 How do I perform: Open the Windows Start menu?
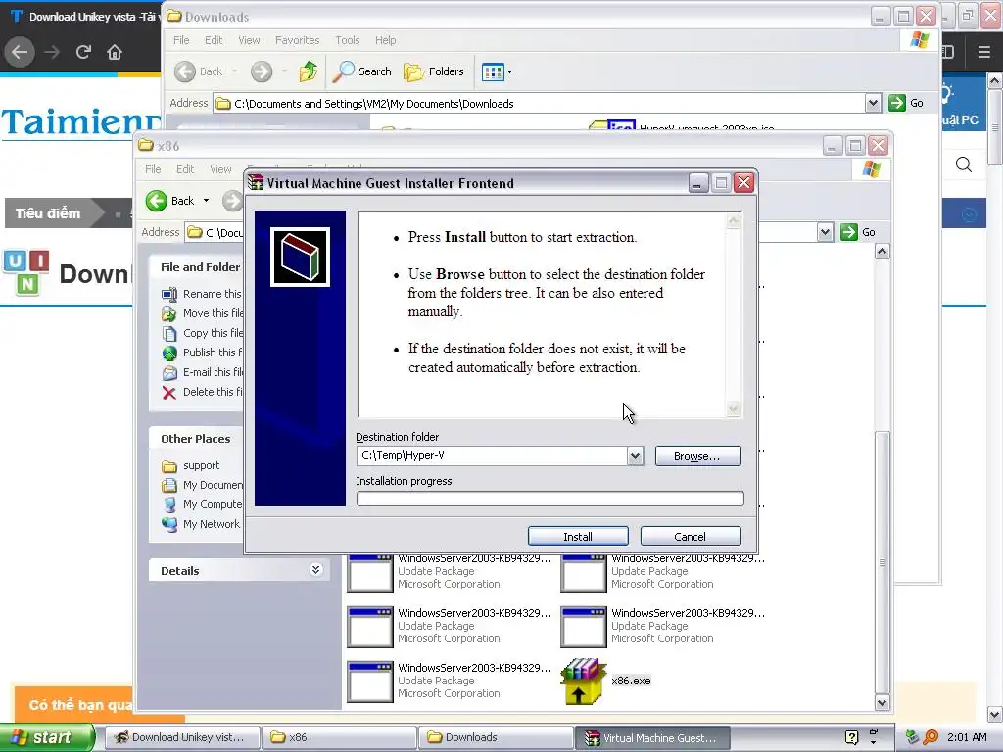pyautogui.click(x=47, y=737)
